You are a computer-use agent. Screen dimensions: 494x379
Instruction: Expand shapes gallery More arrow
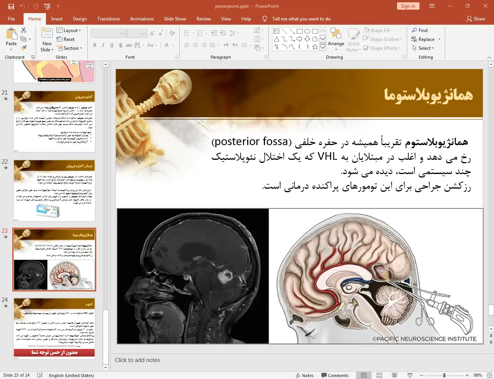pos(323,47)
